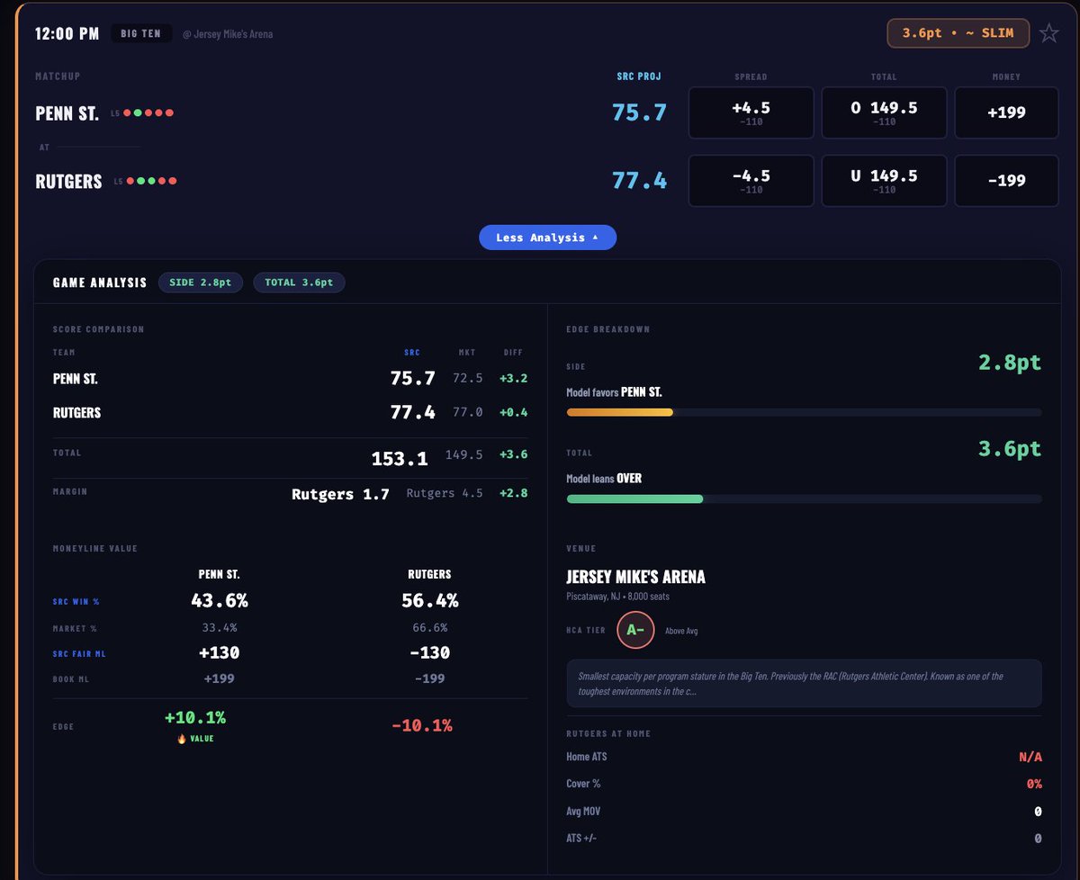This screenshot has width=1080, height=880.
Task: Click the A- HCA tier badge
Action: point(635,630)
